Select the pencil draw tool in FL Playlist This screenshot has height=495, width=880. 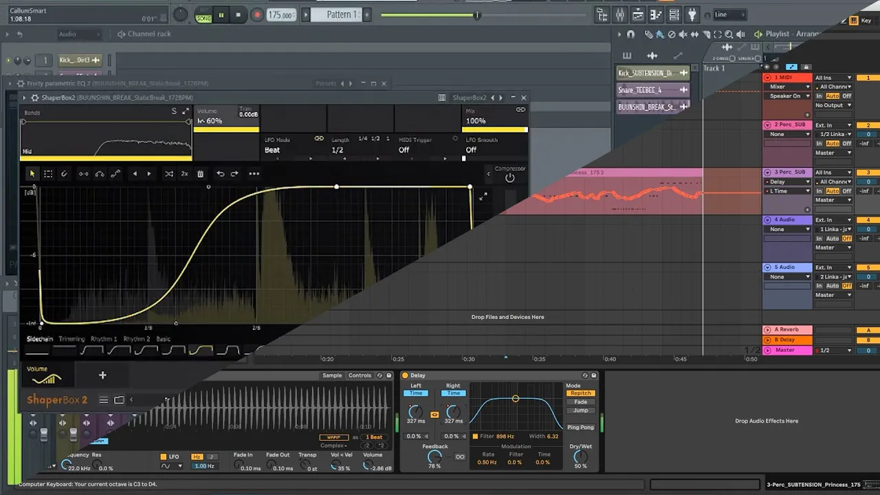[648, 34]
